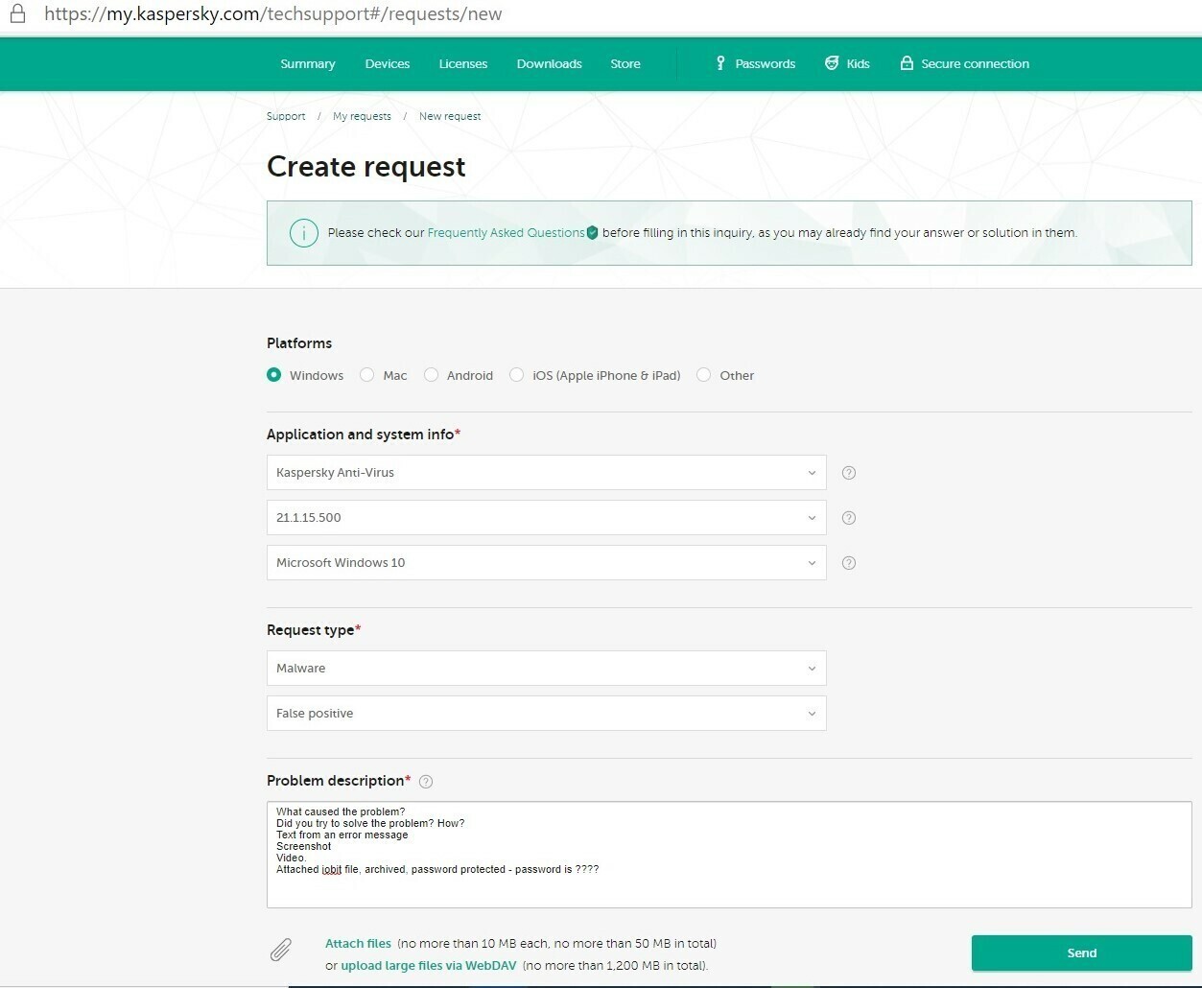1202x988 pixels.
Task: Click the Kids face icon
Action: [x=832, y=63]
